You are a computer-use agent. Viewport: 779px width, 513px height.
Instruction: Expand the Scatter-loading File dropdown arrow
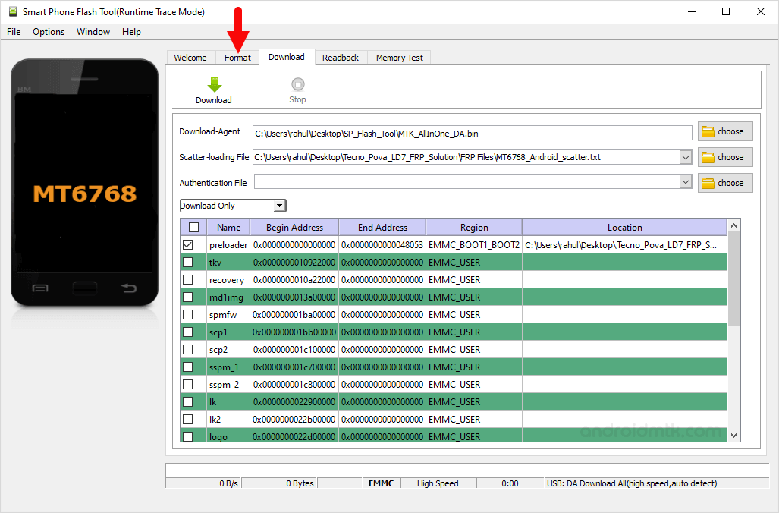click(686, 156)
